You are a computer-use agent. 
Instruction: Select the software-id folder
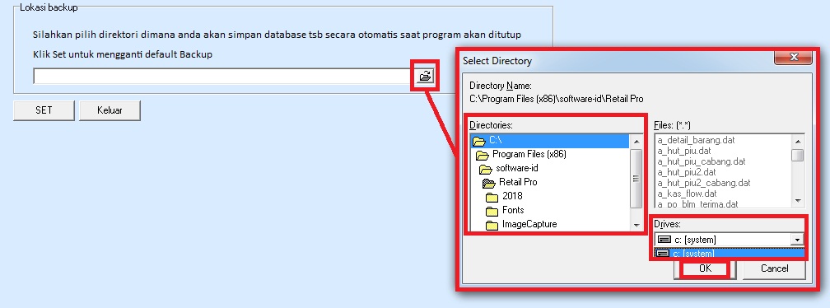[x=516, y=168]
